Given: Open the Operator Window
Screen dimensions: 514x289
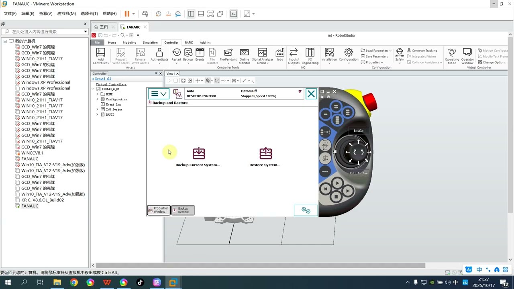Looking at the screenshot, I should pyautogui.click(x=467, y=56).
